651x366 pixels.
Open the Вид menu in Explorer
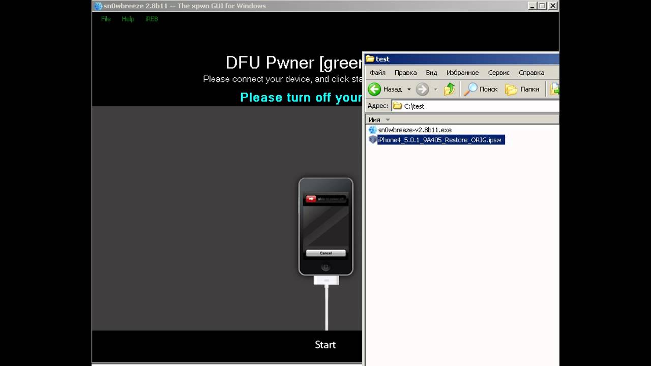[431, 73]
